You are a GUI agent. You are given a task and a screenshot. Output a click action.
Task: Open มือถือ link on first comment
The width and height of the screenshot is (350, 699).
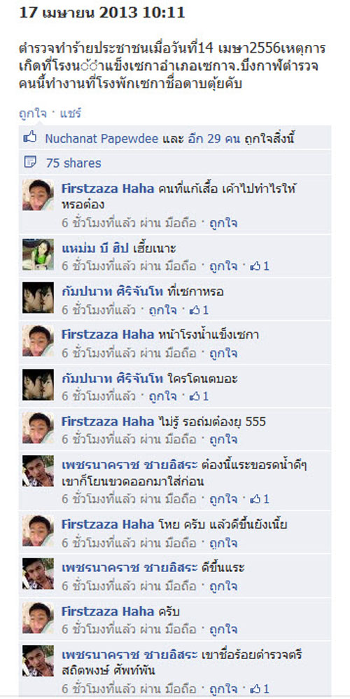(181, 223)
